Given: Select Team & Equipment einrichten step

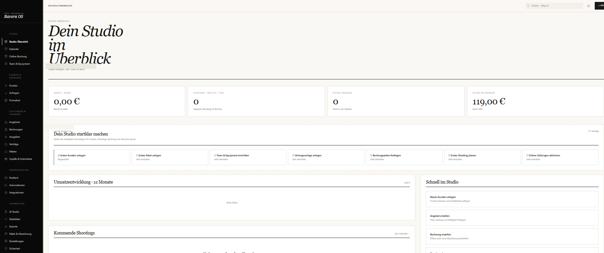Looking at the screenshot, I should tap(248, 157).
